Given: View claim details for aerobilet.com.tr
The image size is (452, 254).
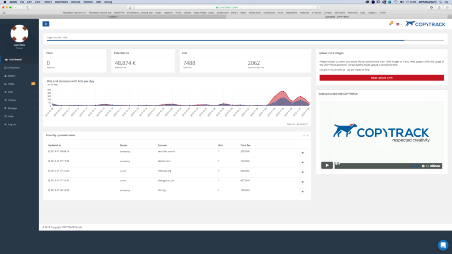Looking at the screenshot, I should 302,153.
